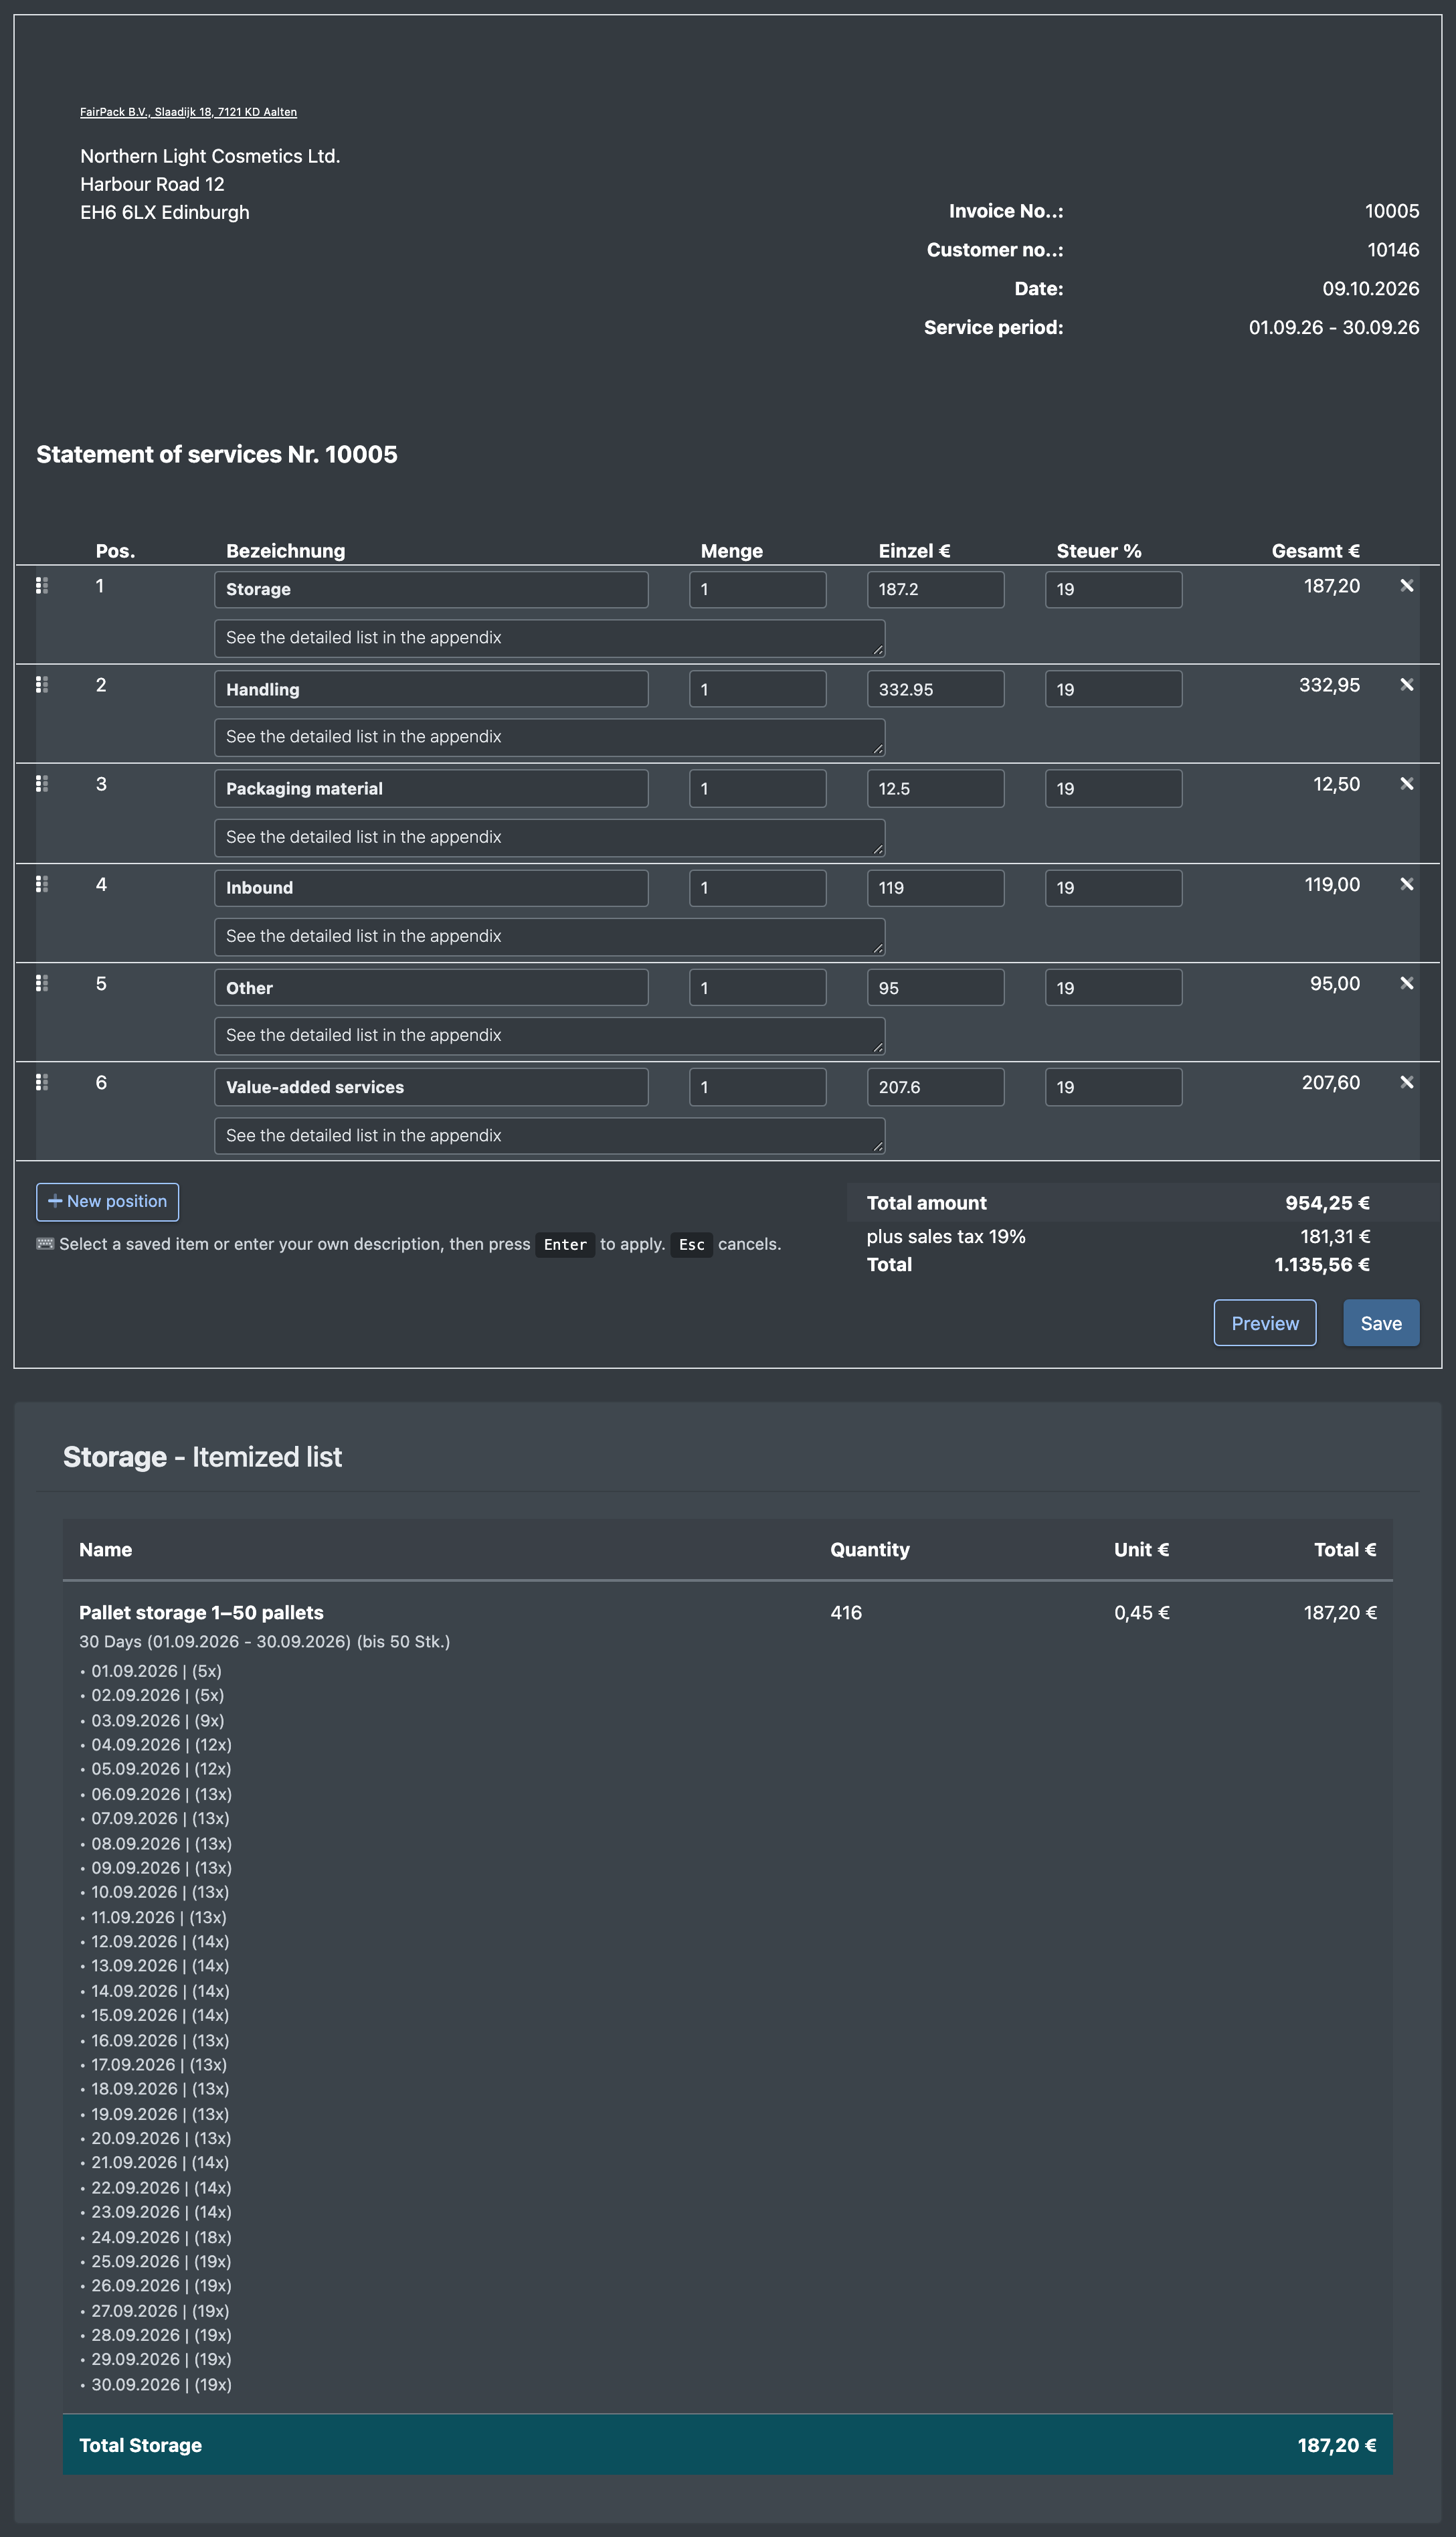Click the Storage unit price 187.2 field
The width and height of the screenshot is (1456, 2537).
tap(935, 589)
